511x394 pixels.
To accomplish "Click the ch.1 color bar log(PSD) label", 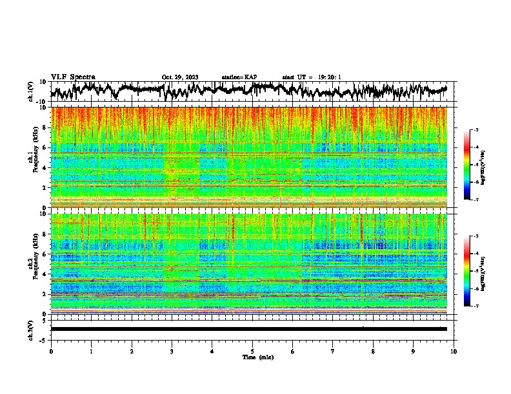I will coord(483,168).
